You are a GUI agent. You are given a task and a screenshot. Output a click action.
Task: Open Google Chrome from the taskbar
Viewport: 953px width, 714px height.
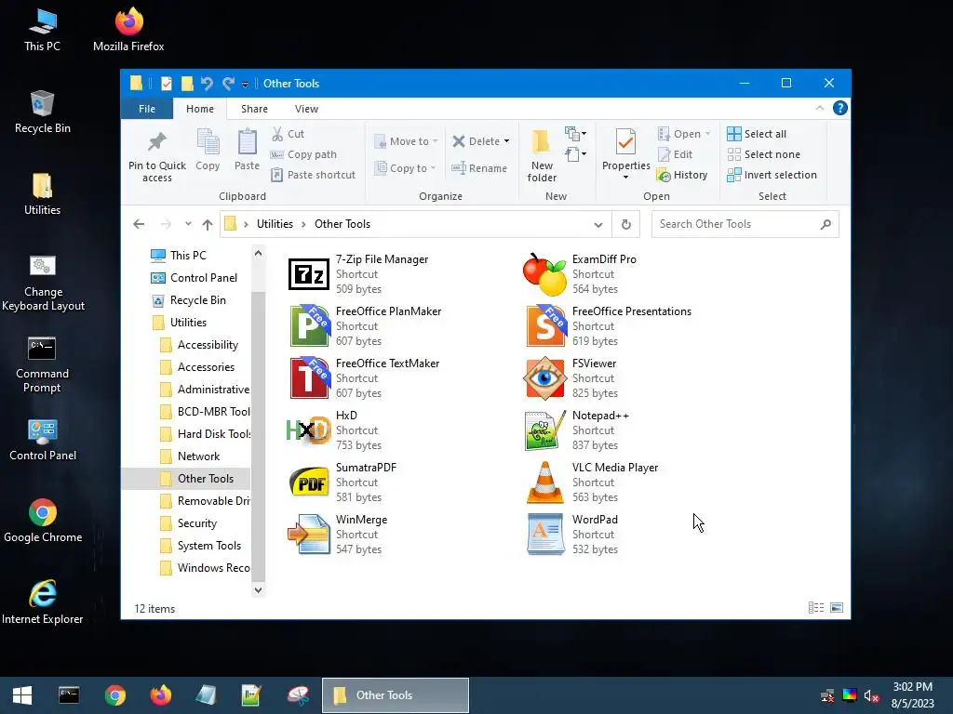pyautogui.click(x=114, y=695)
